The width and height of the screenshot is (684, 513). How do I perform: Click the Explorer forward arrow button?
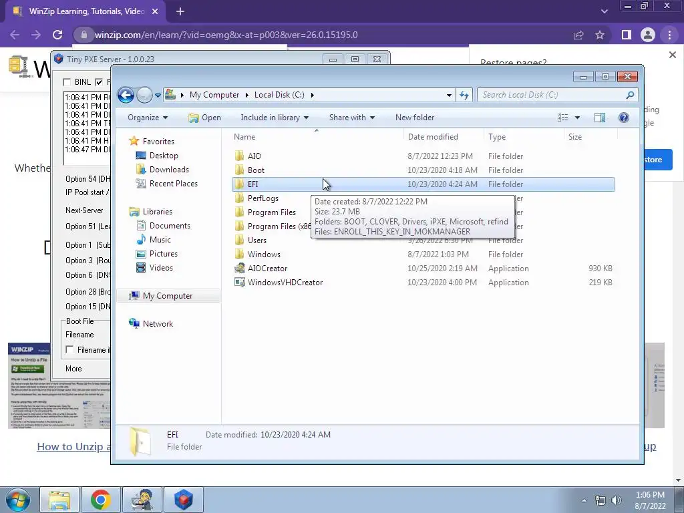(x=144, y=95)
